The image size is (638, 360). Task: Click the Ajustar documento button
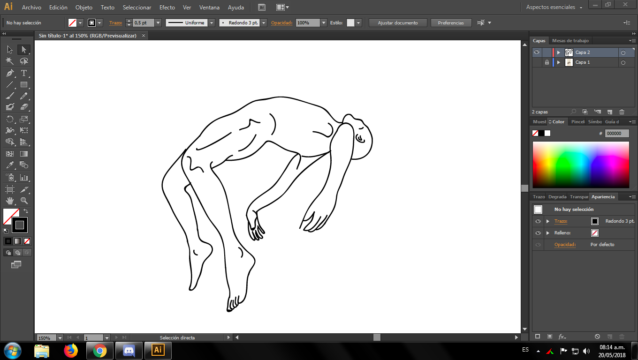point(398,23)
